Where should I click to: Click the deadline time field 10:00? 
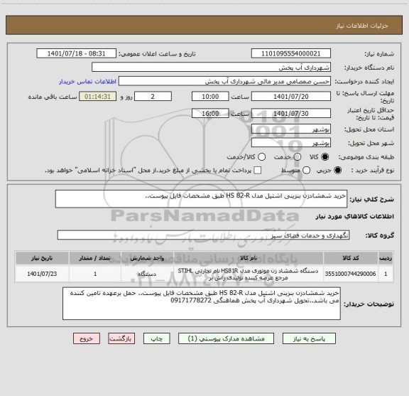(x=210, y=97)
